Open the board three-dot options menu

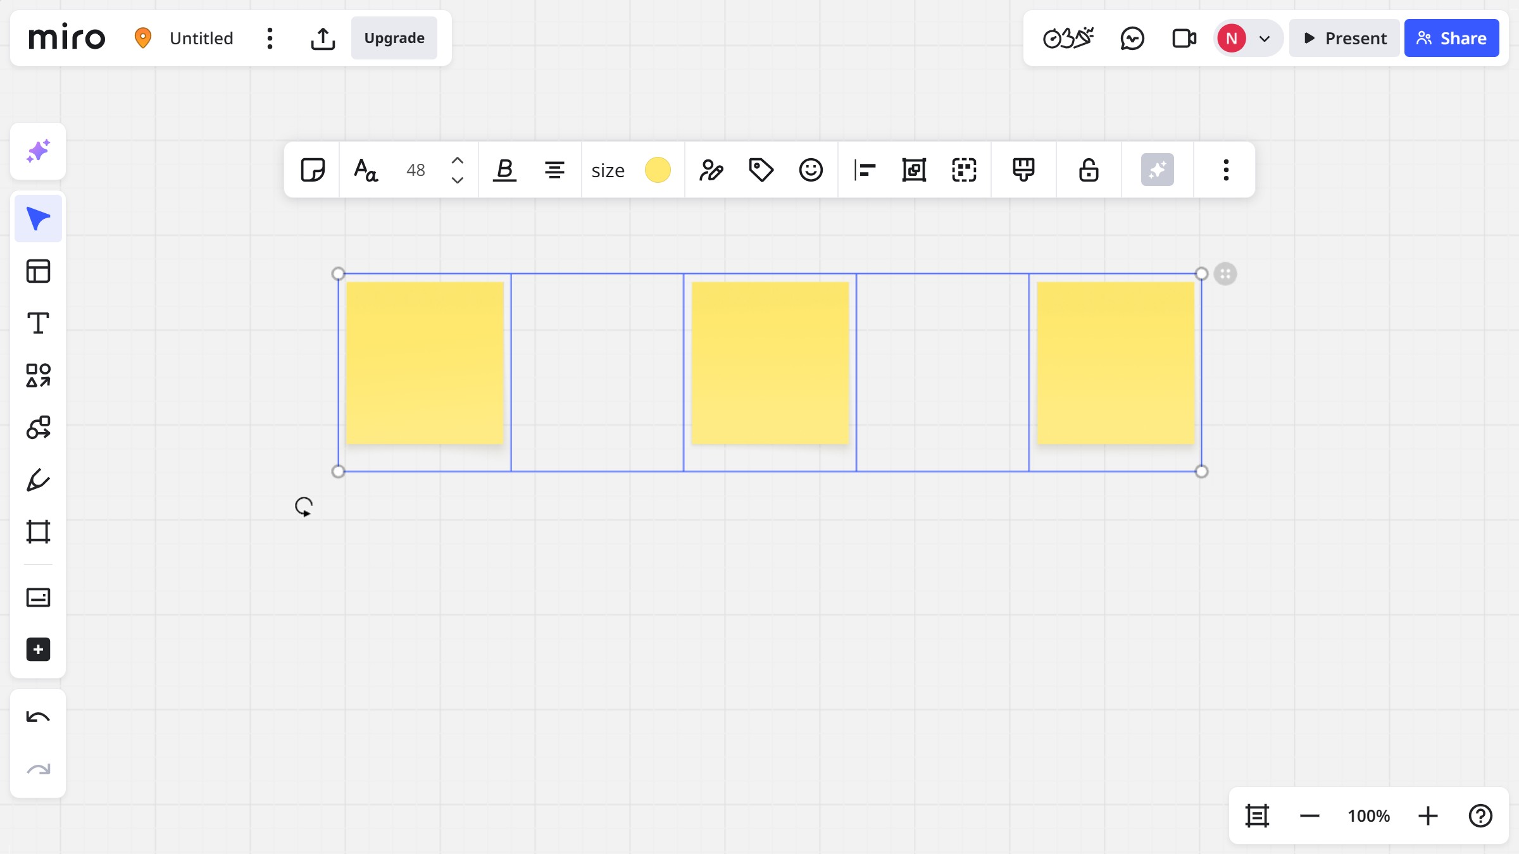click(x=270, y=38)
